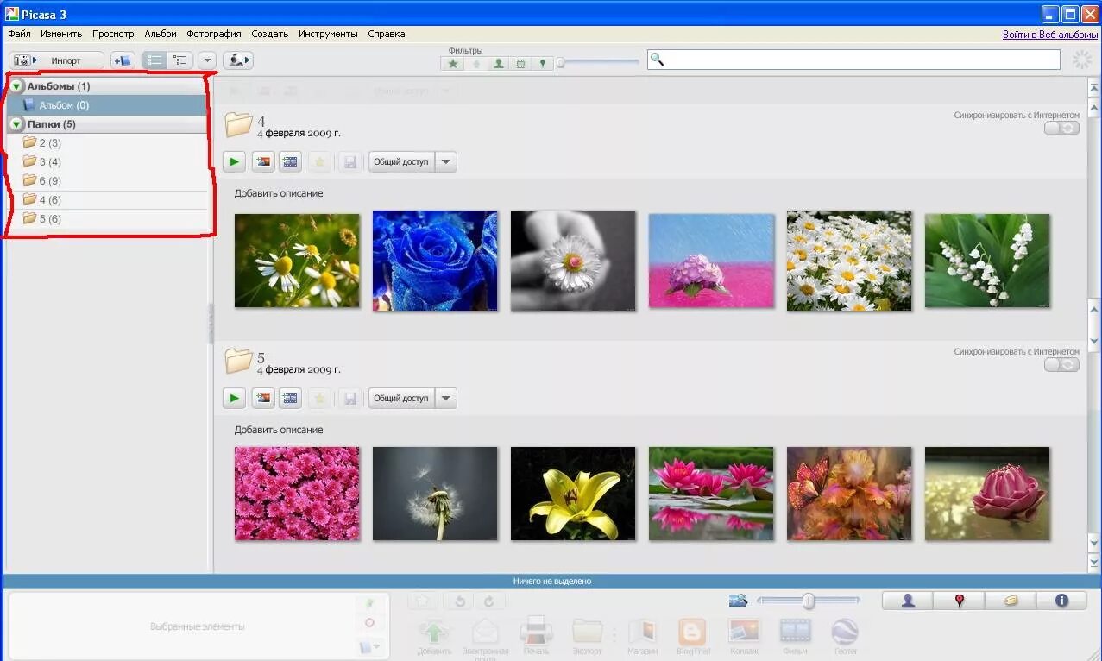
Task: Open the Справка menu
Action: [x=387, y=35]
